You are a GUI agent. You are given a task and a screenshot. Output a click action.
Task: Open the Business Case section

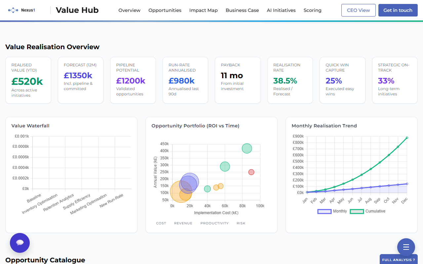pos(242,10)
